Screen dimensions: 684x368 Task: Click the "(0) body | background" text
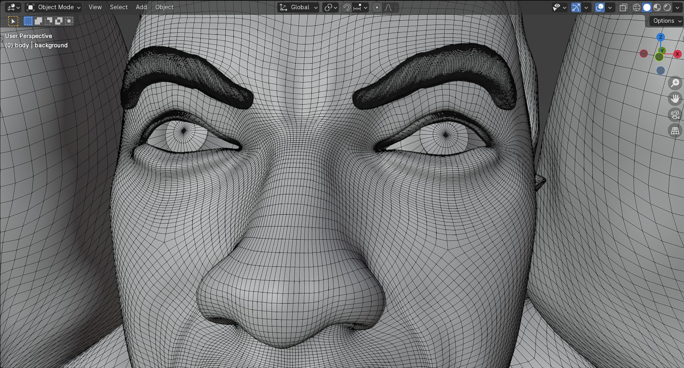[36, 45]
